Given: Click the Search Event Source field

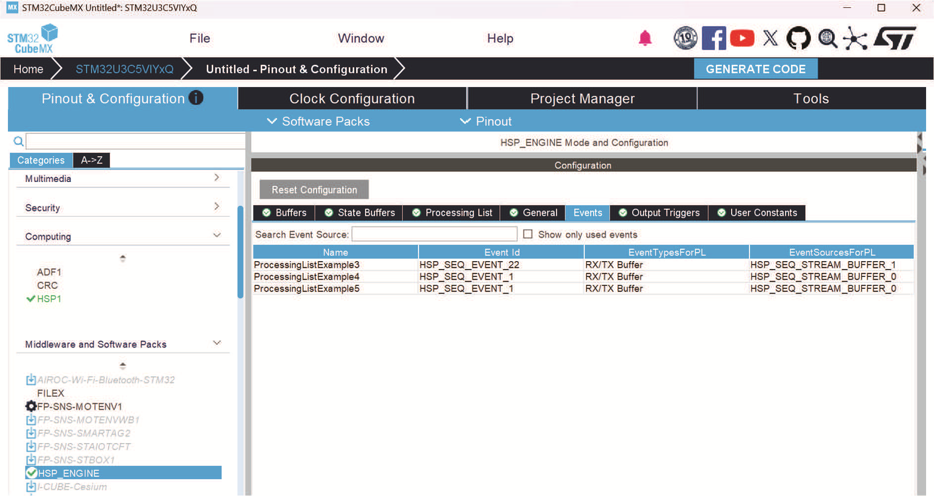Looking at the screenshot, I should 434,234.
